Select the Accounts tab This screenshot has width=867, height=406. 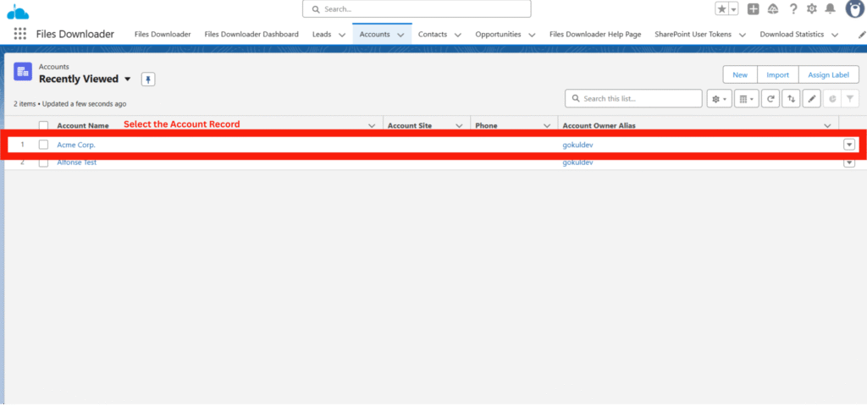point(374,34)
